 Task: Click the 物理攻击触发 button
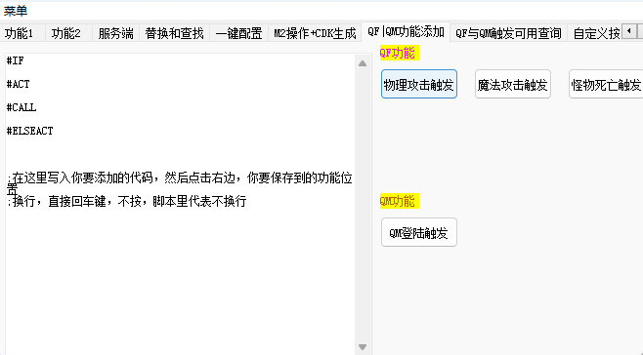point(419,84)
